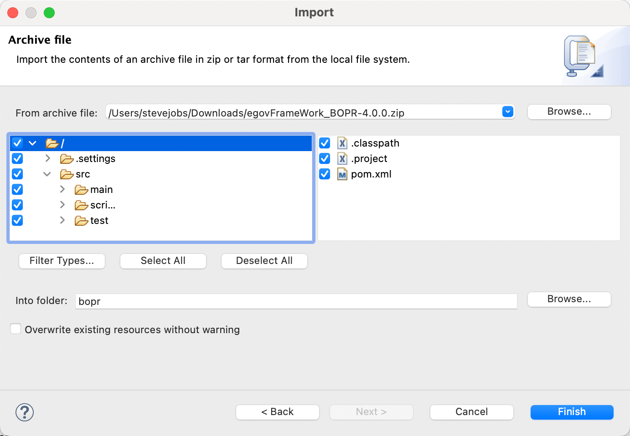Image resolution: width=630 pixels, height=436 pixels.
Task: Click the help question mark icon
Action: click(25, 412)
